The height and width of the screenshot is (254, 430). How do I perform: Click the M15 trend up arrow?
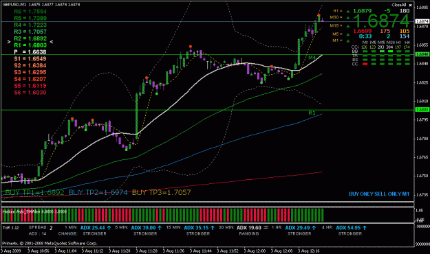[347, 26]
